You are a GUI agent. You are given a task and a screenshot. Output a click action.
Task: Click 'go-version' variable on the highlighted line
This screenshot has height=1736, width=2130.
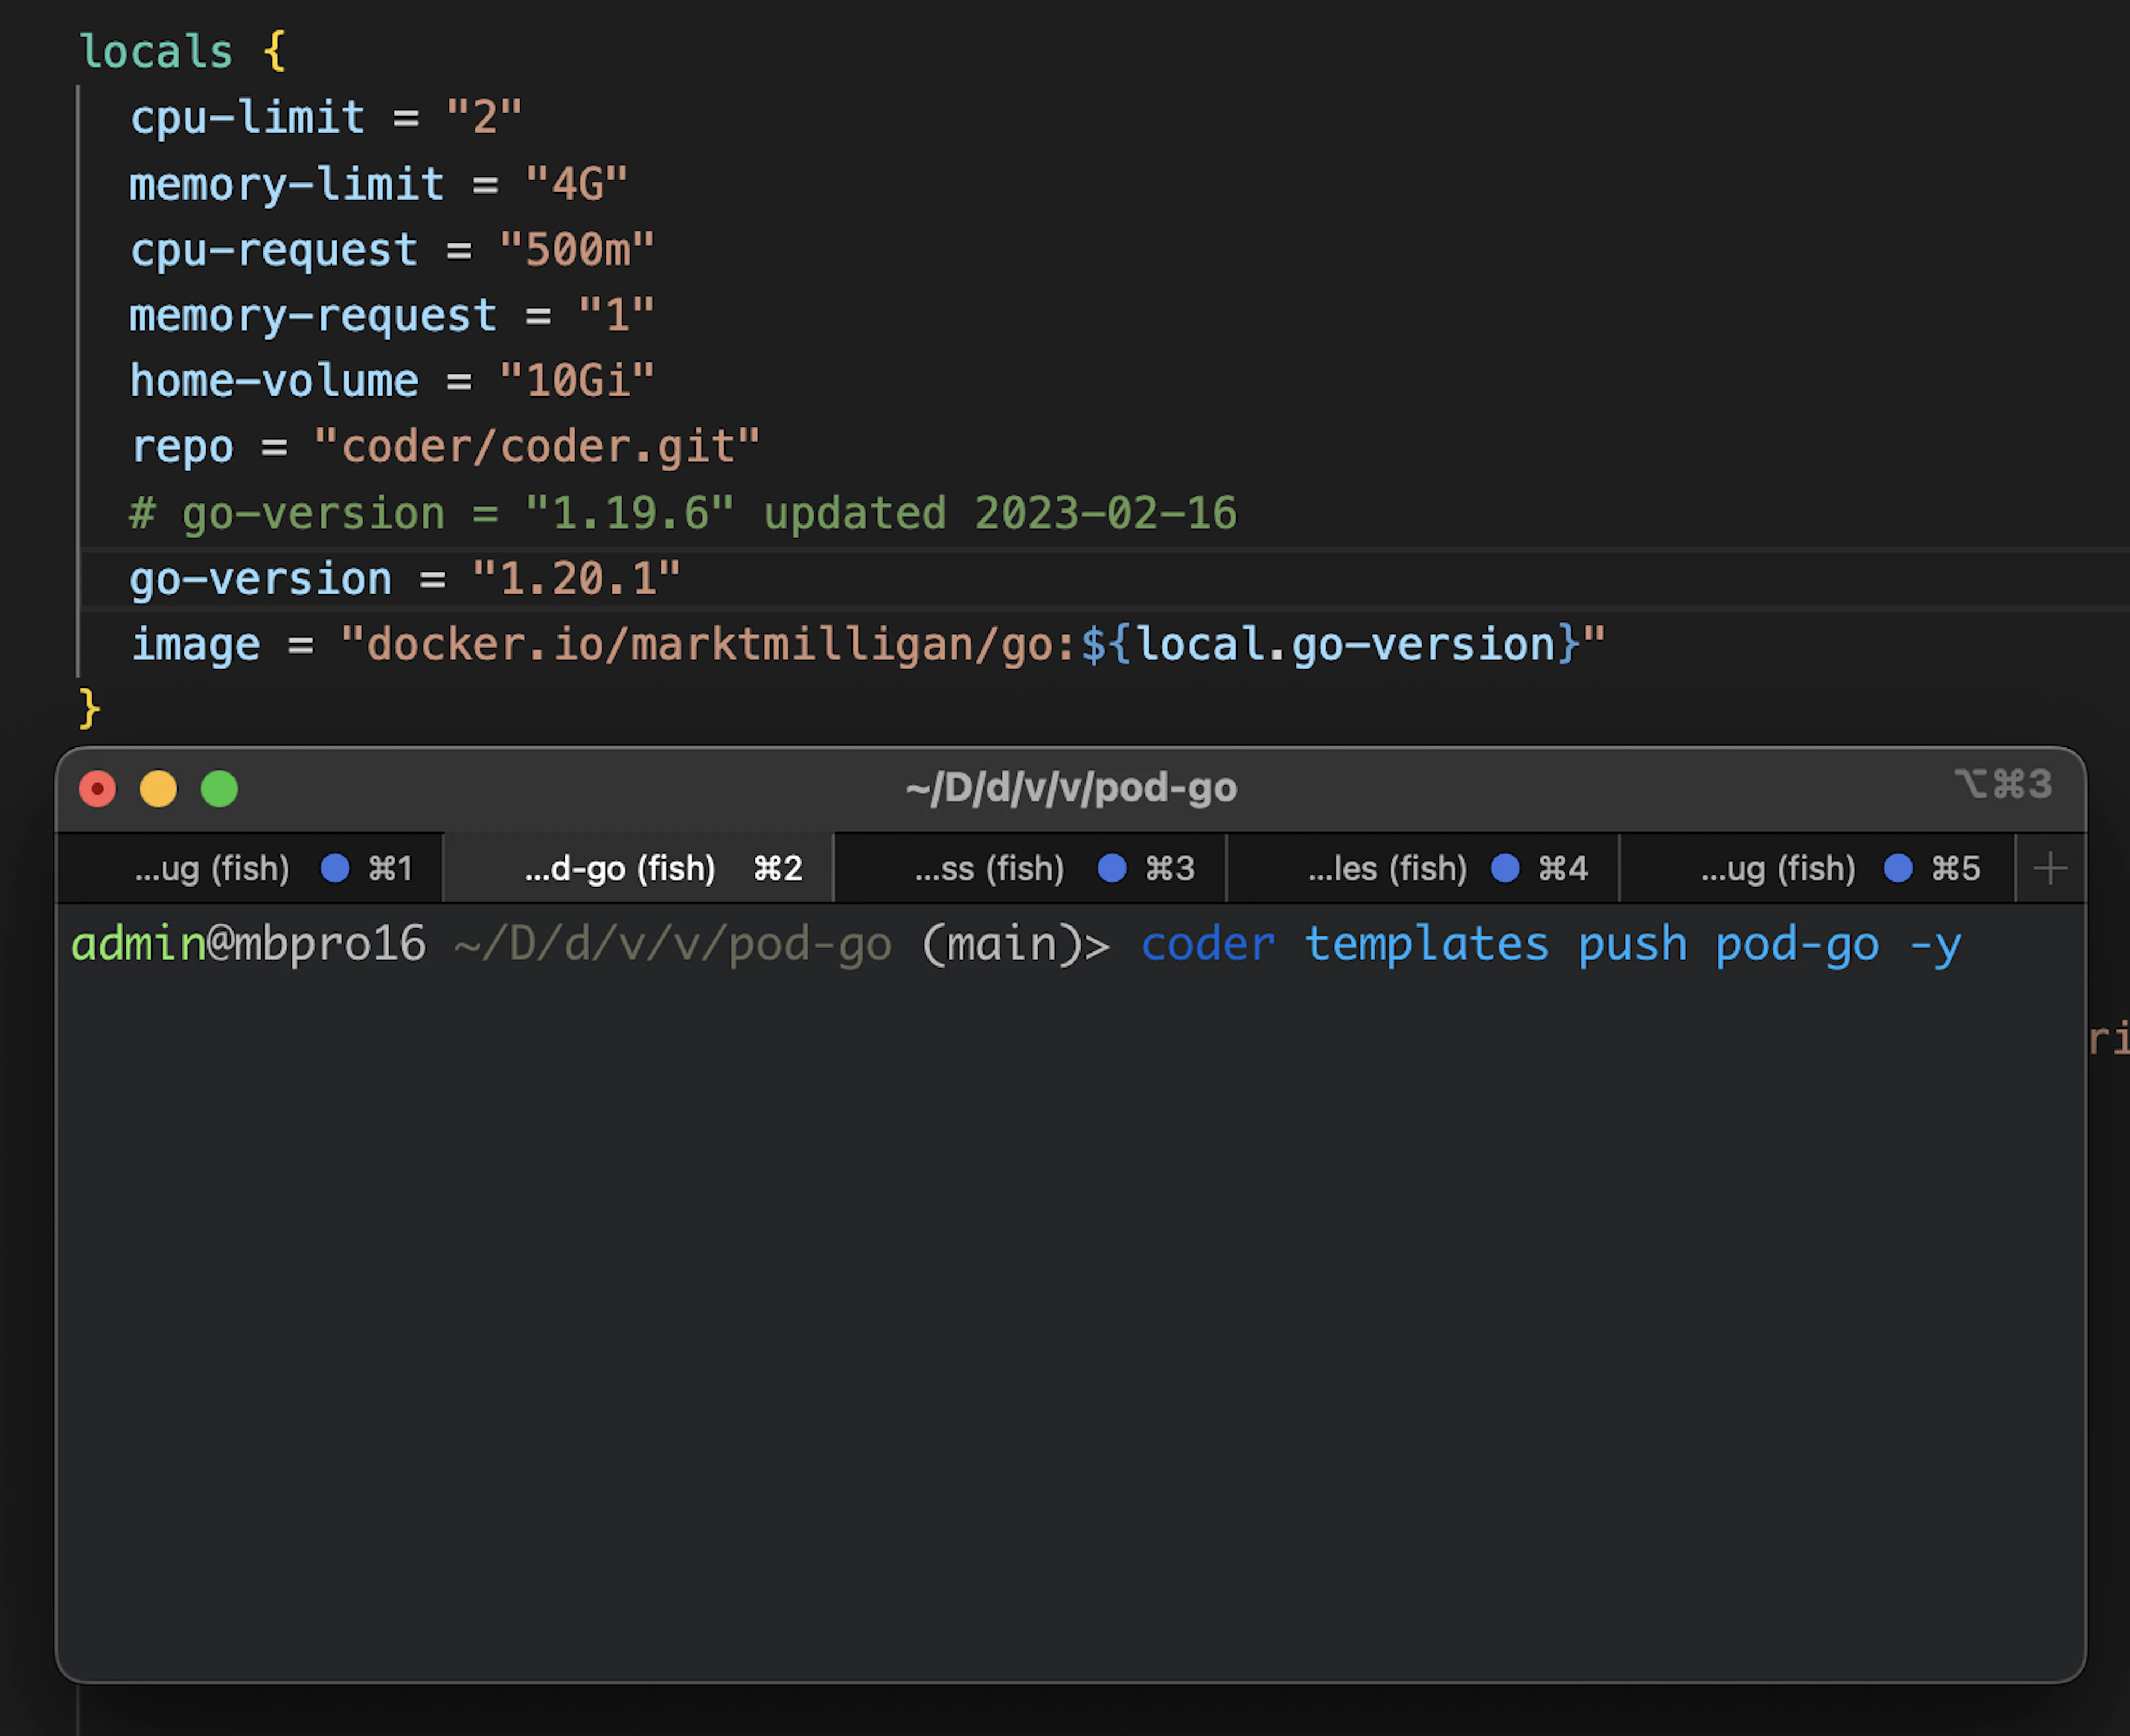point(260,581)
